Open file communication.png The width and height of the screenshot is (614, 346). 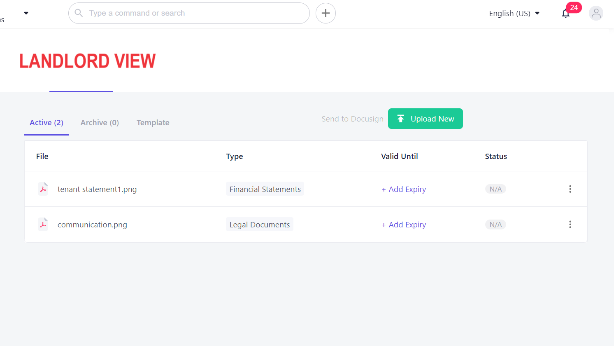[x=92, y=224]
